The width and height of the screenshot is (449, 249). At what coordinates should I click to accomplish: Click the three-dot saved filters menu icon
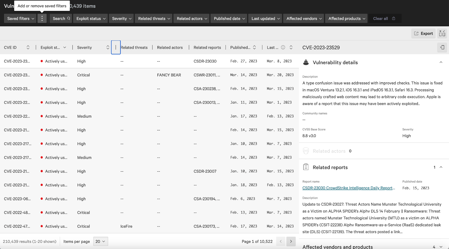click(x=42, y=19)
